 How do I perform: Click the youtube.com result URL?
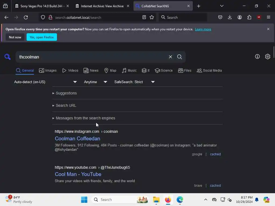pyautogui.click(x=92, y=167)
